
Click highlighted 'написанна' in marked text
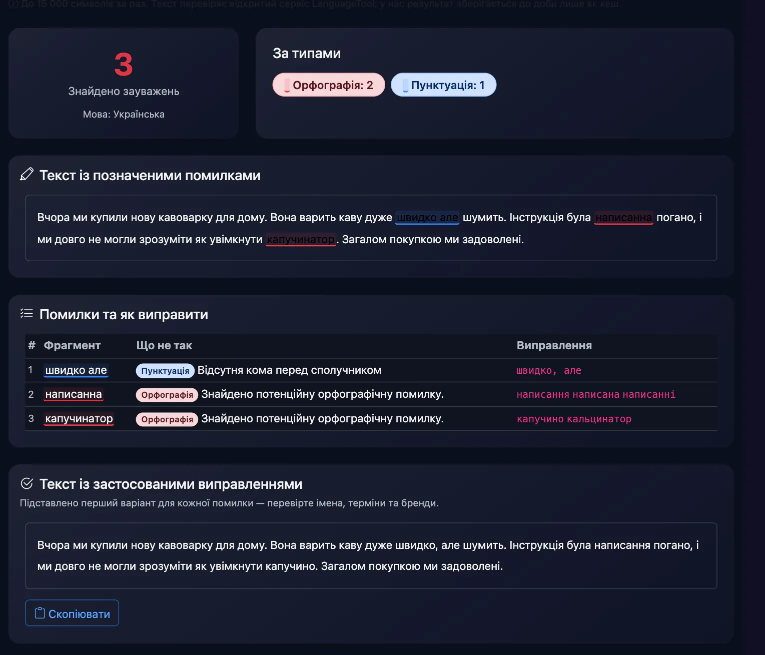tap(624, 218)
